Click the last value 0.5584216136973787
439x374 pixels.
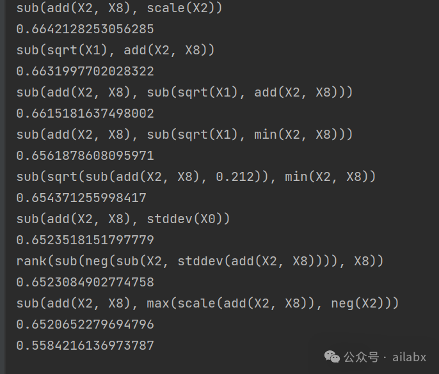pyautogui.click(x=85, y=346)
